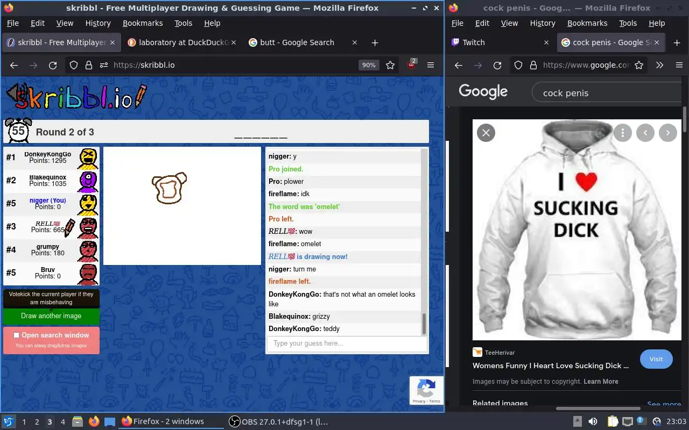Click the hoodie image in the Google preview
Screen dimensions: 689x430
click(x=577, y=230)
